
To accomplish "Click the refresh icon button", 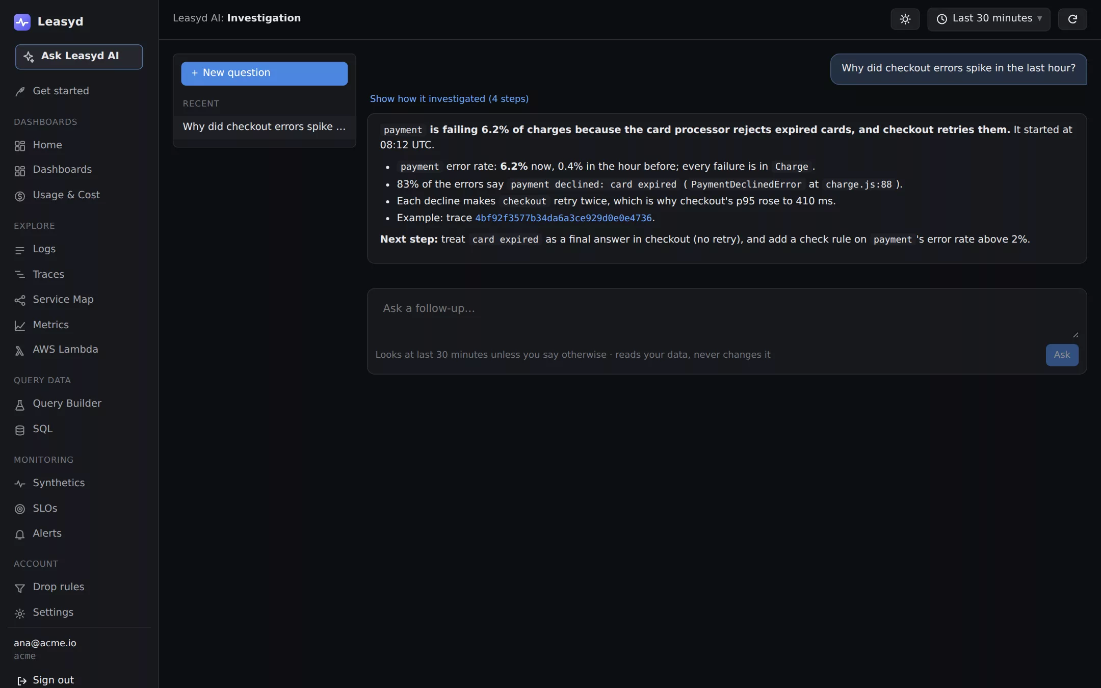I will 1072,19.
